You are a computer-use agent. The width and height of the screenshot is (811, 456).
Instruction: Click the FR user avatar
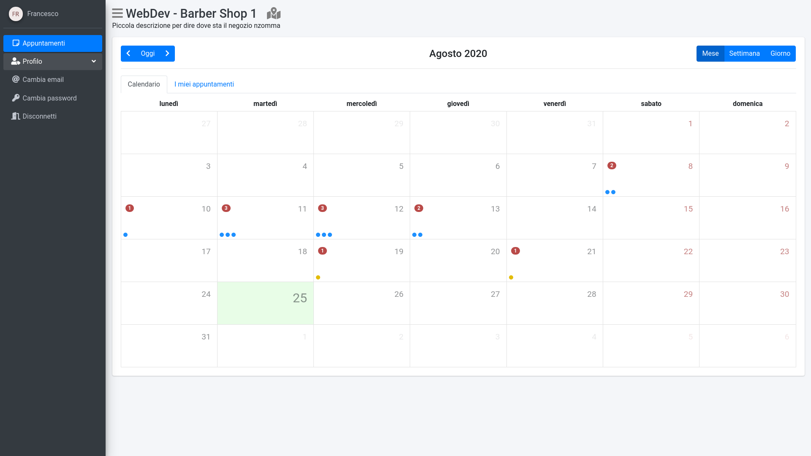16,14
